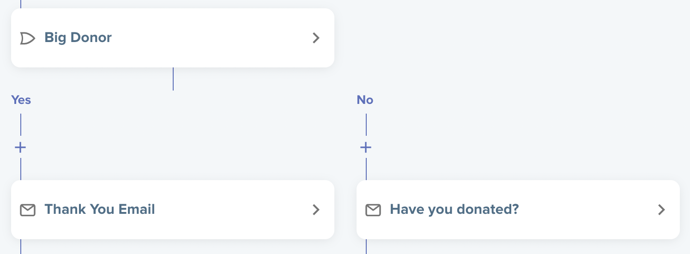Click connector line above Big Donor card

pyautogui.click(x=21, y=4)
